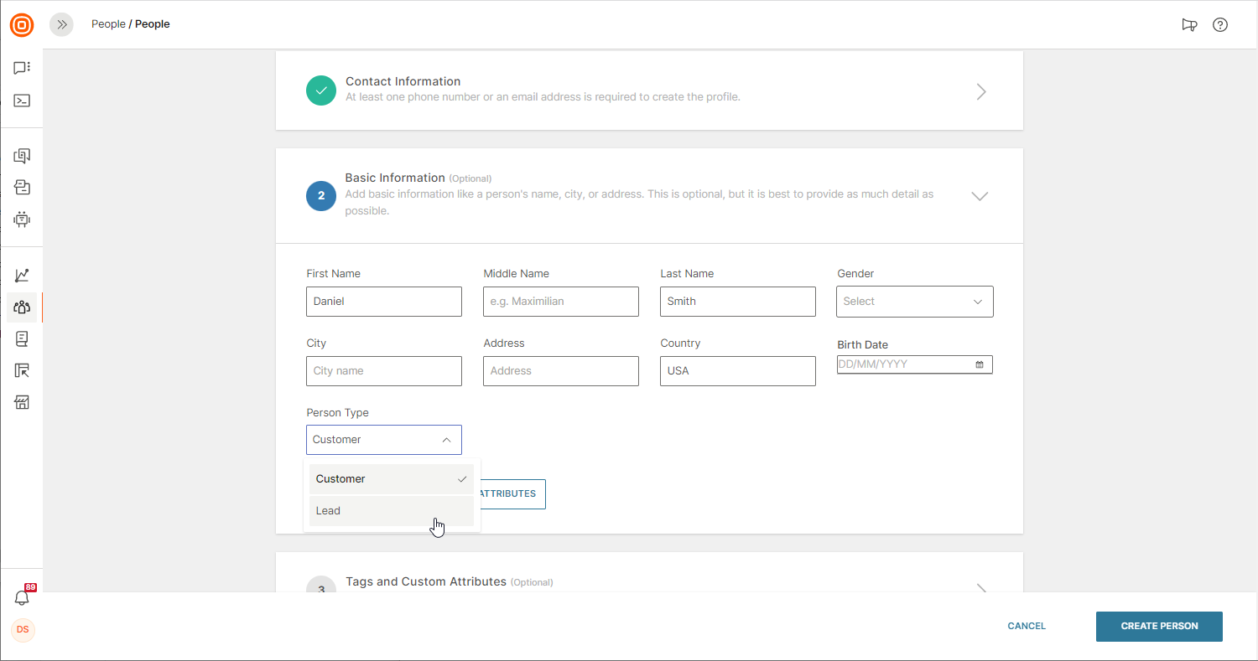Click the DS user avatar

coord(23,629)
